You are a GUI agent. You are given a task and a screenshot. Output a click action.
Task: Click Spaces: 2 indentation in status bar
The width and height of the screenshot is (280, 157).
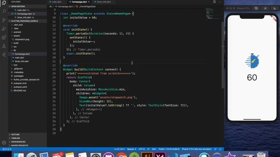pyautogui.click(x=132, y=149)
